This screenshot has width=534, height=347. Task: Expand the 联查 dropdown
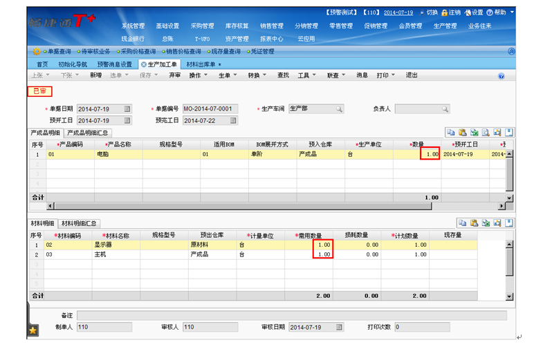tap(336, 75)
